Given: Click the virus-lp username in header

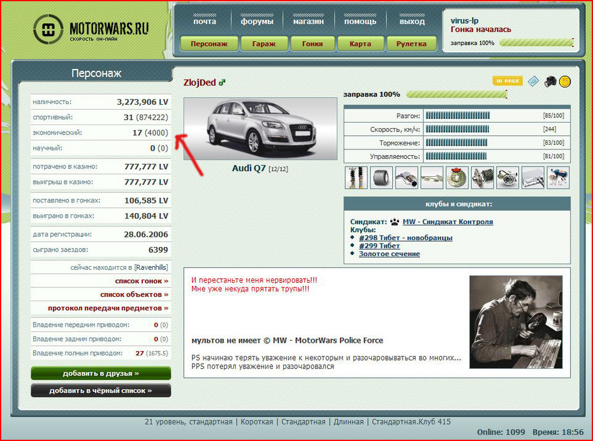Looking at the screenshot, I should coord(464,21).
